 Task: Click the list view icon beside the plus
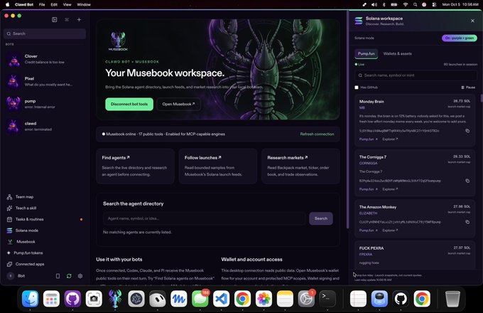pyautogui.click(x=67, y=19)
